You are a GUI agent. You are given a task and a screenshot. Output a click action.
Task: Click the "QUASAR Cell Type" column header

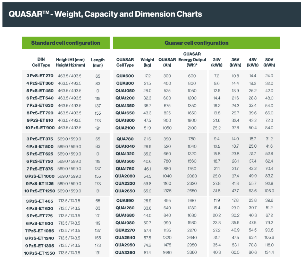125,62
